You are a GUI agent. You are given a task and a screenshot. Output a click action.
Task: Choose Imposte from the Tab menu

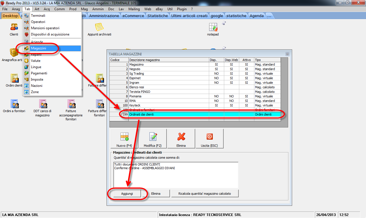(x=53, y=79)
